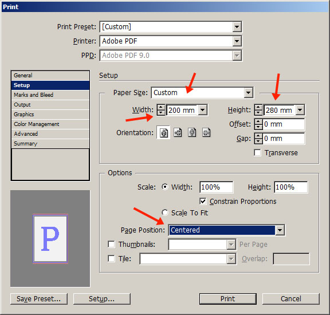Click the Print button

pos(228,299)
